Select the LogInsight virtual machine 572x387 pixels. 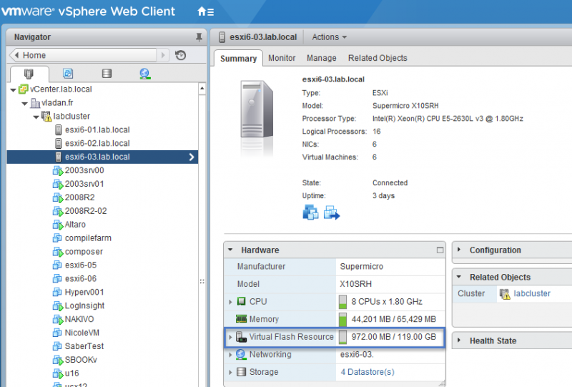coord(84,305)
